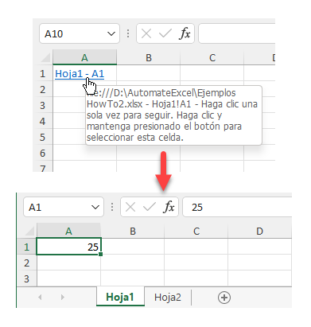Click the empty upper formula bar input
This screenshot has width=311, height=327.
[x=237, y=33]
